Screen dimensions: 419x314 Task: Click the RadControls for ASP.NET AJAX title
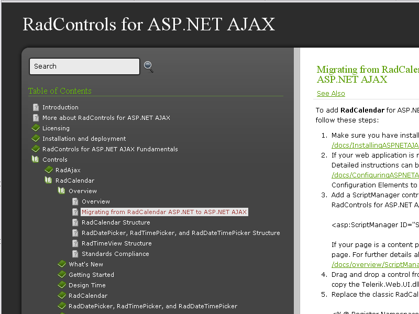[149, 24]
